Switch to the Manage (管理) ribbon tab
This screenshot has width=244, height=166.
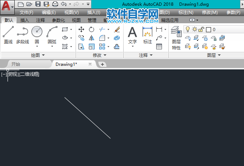point(92,20)
